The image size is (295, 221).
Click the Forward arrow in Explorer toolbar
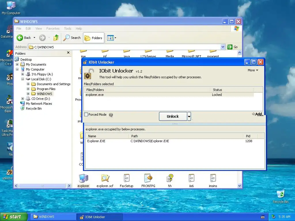coord(42,38)
